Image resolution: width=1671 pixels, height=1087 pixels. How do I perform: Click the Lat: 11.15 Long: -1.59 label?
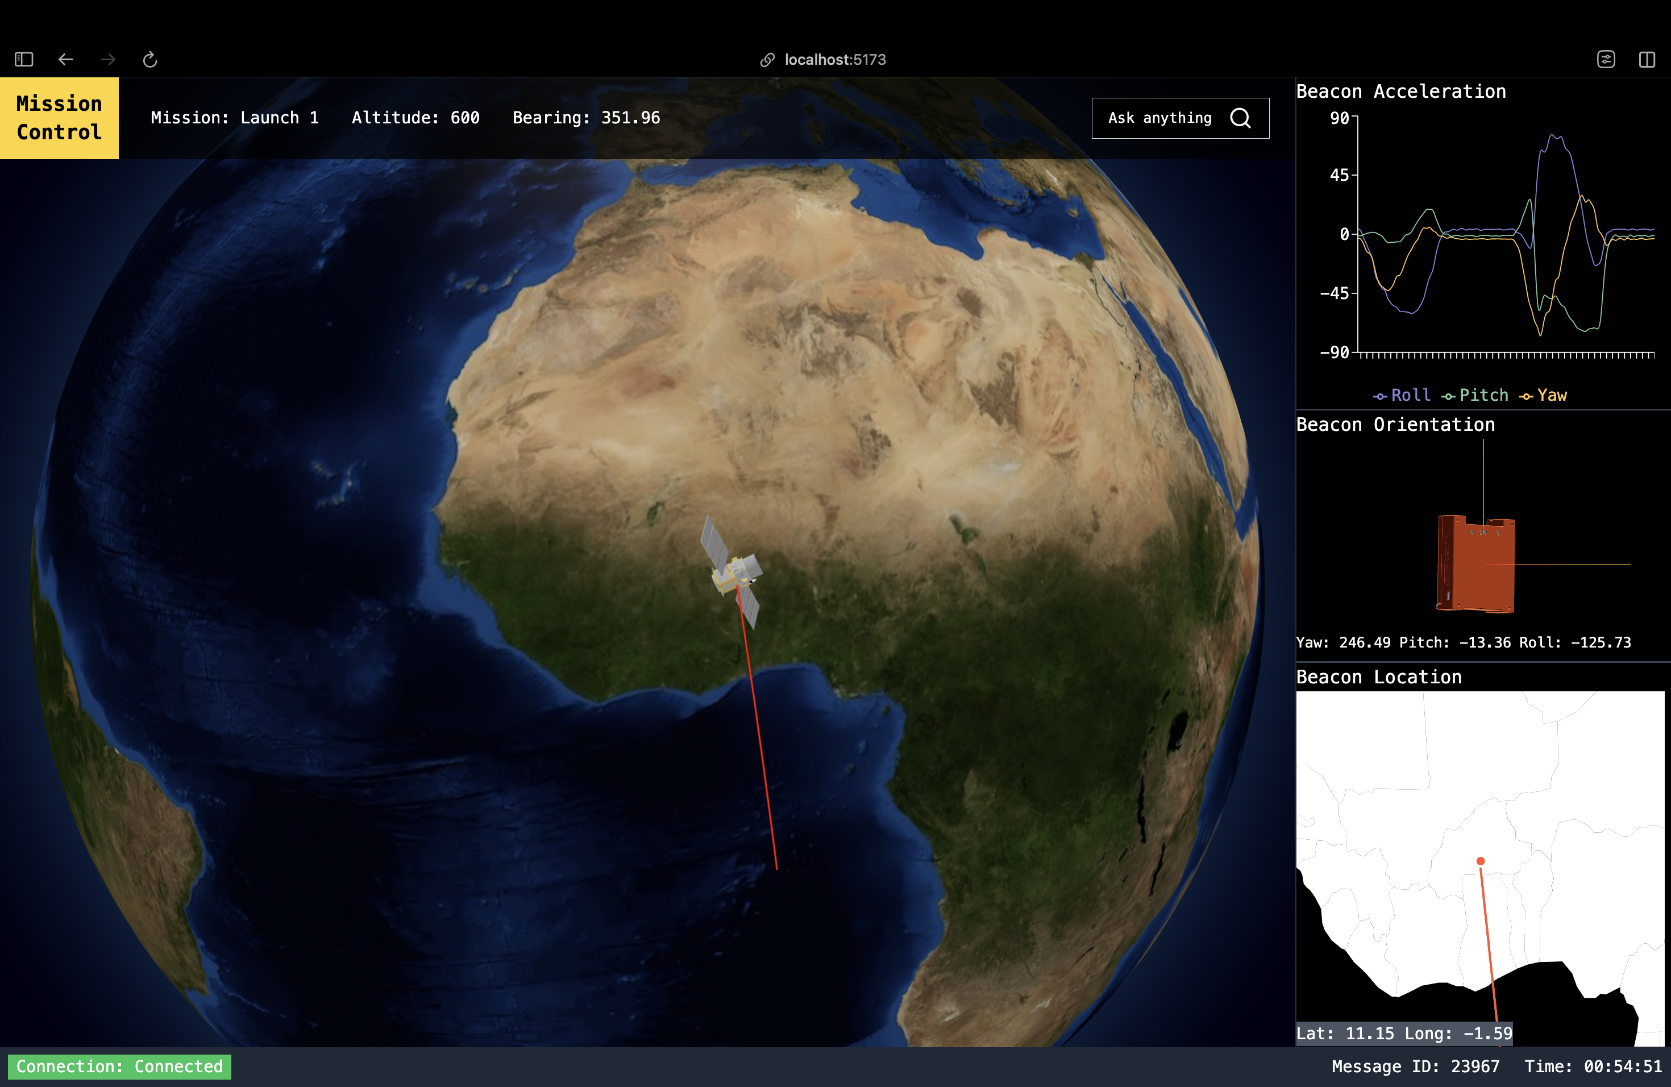point(1404,1034)
